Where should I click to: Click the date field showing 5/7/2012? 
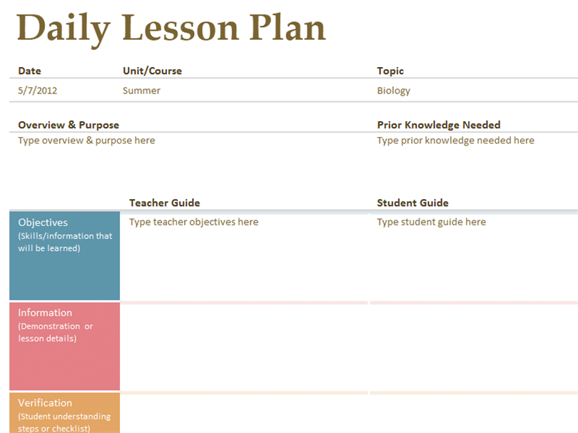tap(38, 91)
